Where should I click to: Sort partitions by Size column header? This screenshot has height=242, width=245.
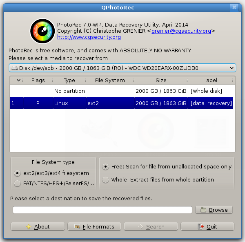coord(161,81)
